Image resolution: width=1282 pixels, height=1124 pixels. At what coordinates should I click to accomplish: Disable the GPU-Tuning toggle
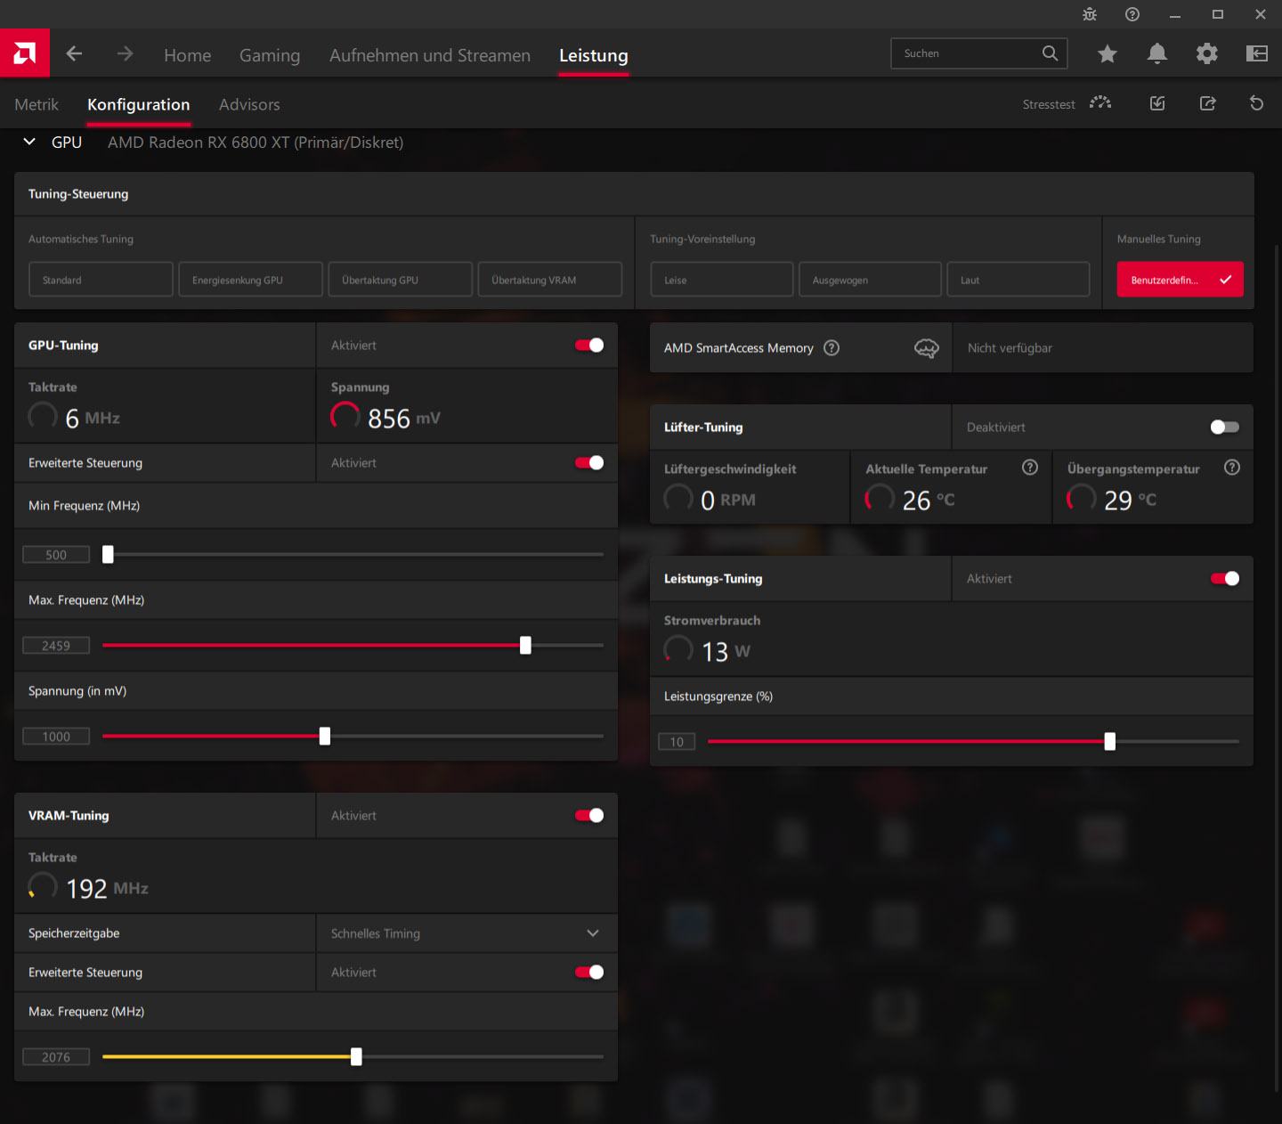589,346
